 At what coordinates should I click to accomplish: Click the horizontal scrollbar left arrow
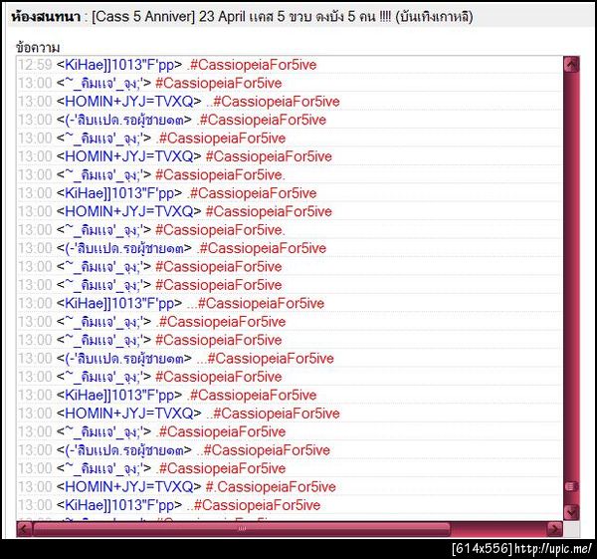click(24, 529)
